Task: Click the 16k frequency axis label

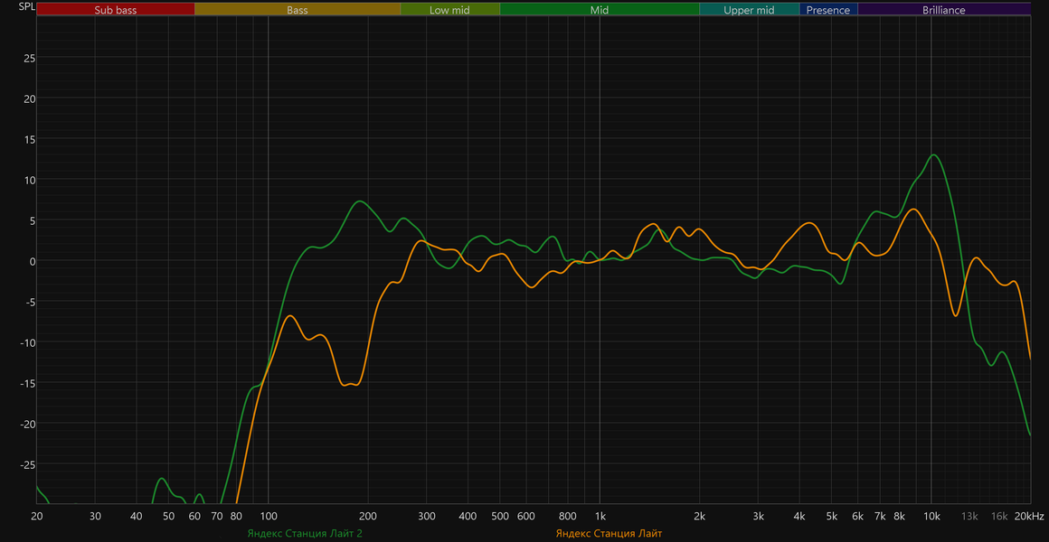Action: point(999,516)
